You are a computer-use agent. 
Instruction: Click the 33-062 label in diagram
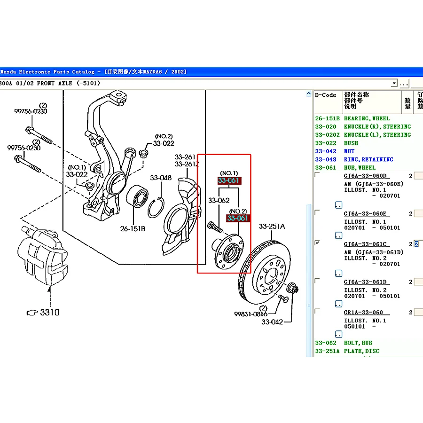219,200
